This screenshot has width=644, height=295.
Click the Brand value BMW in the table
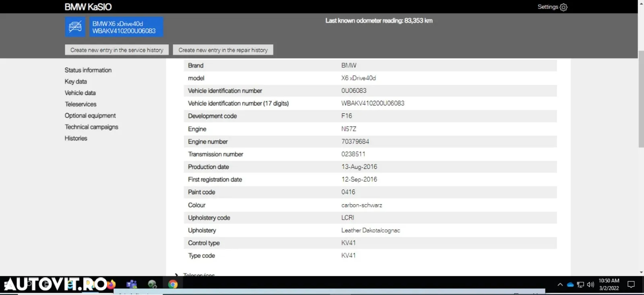(349, 66)
